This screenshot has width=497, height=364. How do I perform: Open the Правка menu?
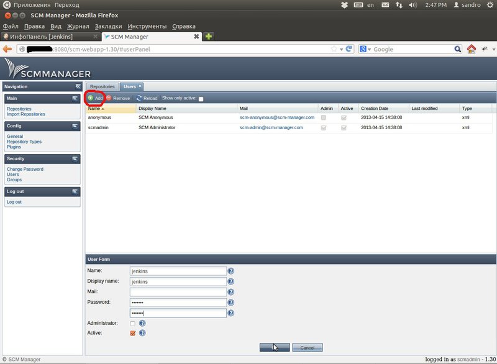click(x=34, y=26)
